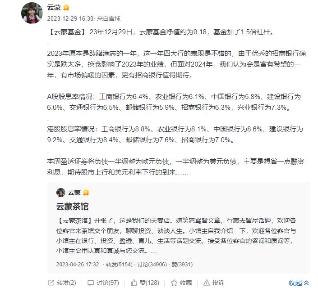318x292 pixels.
Task: Click the badge icon in quoted post
Action: (86, 193)
